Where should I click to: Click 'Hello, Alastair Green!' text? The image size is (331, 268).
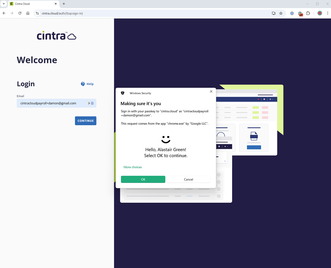[x=166, y=150]
